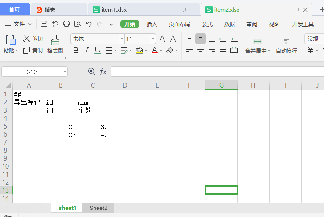Image resolution: width=324 pixels, height=217 pixels.
Task: Click the Cut scissors button
Action: point(33,39)
